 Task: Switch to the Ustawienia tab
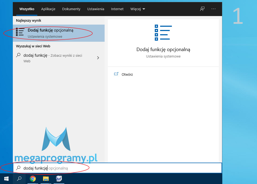96,9
